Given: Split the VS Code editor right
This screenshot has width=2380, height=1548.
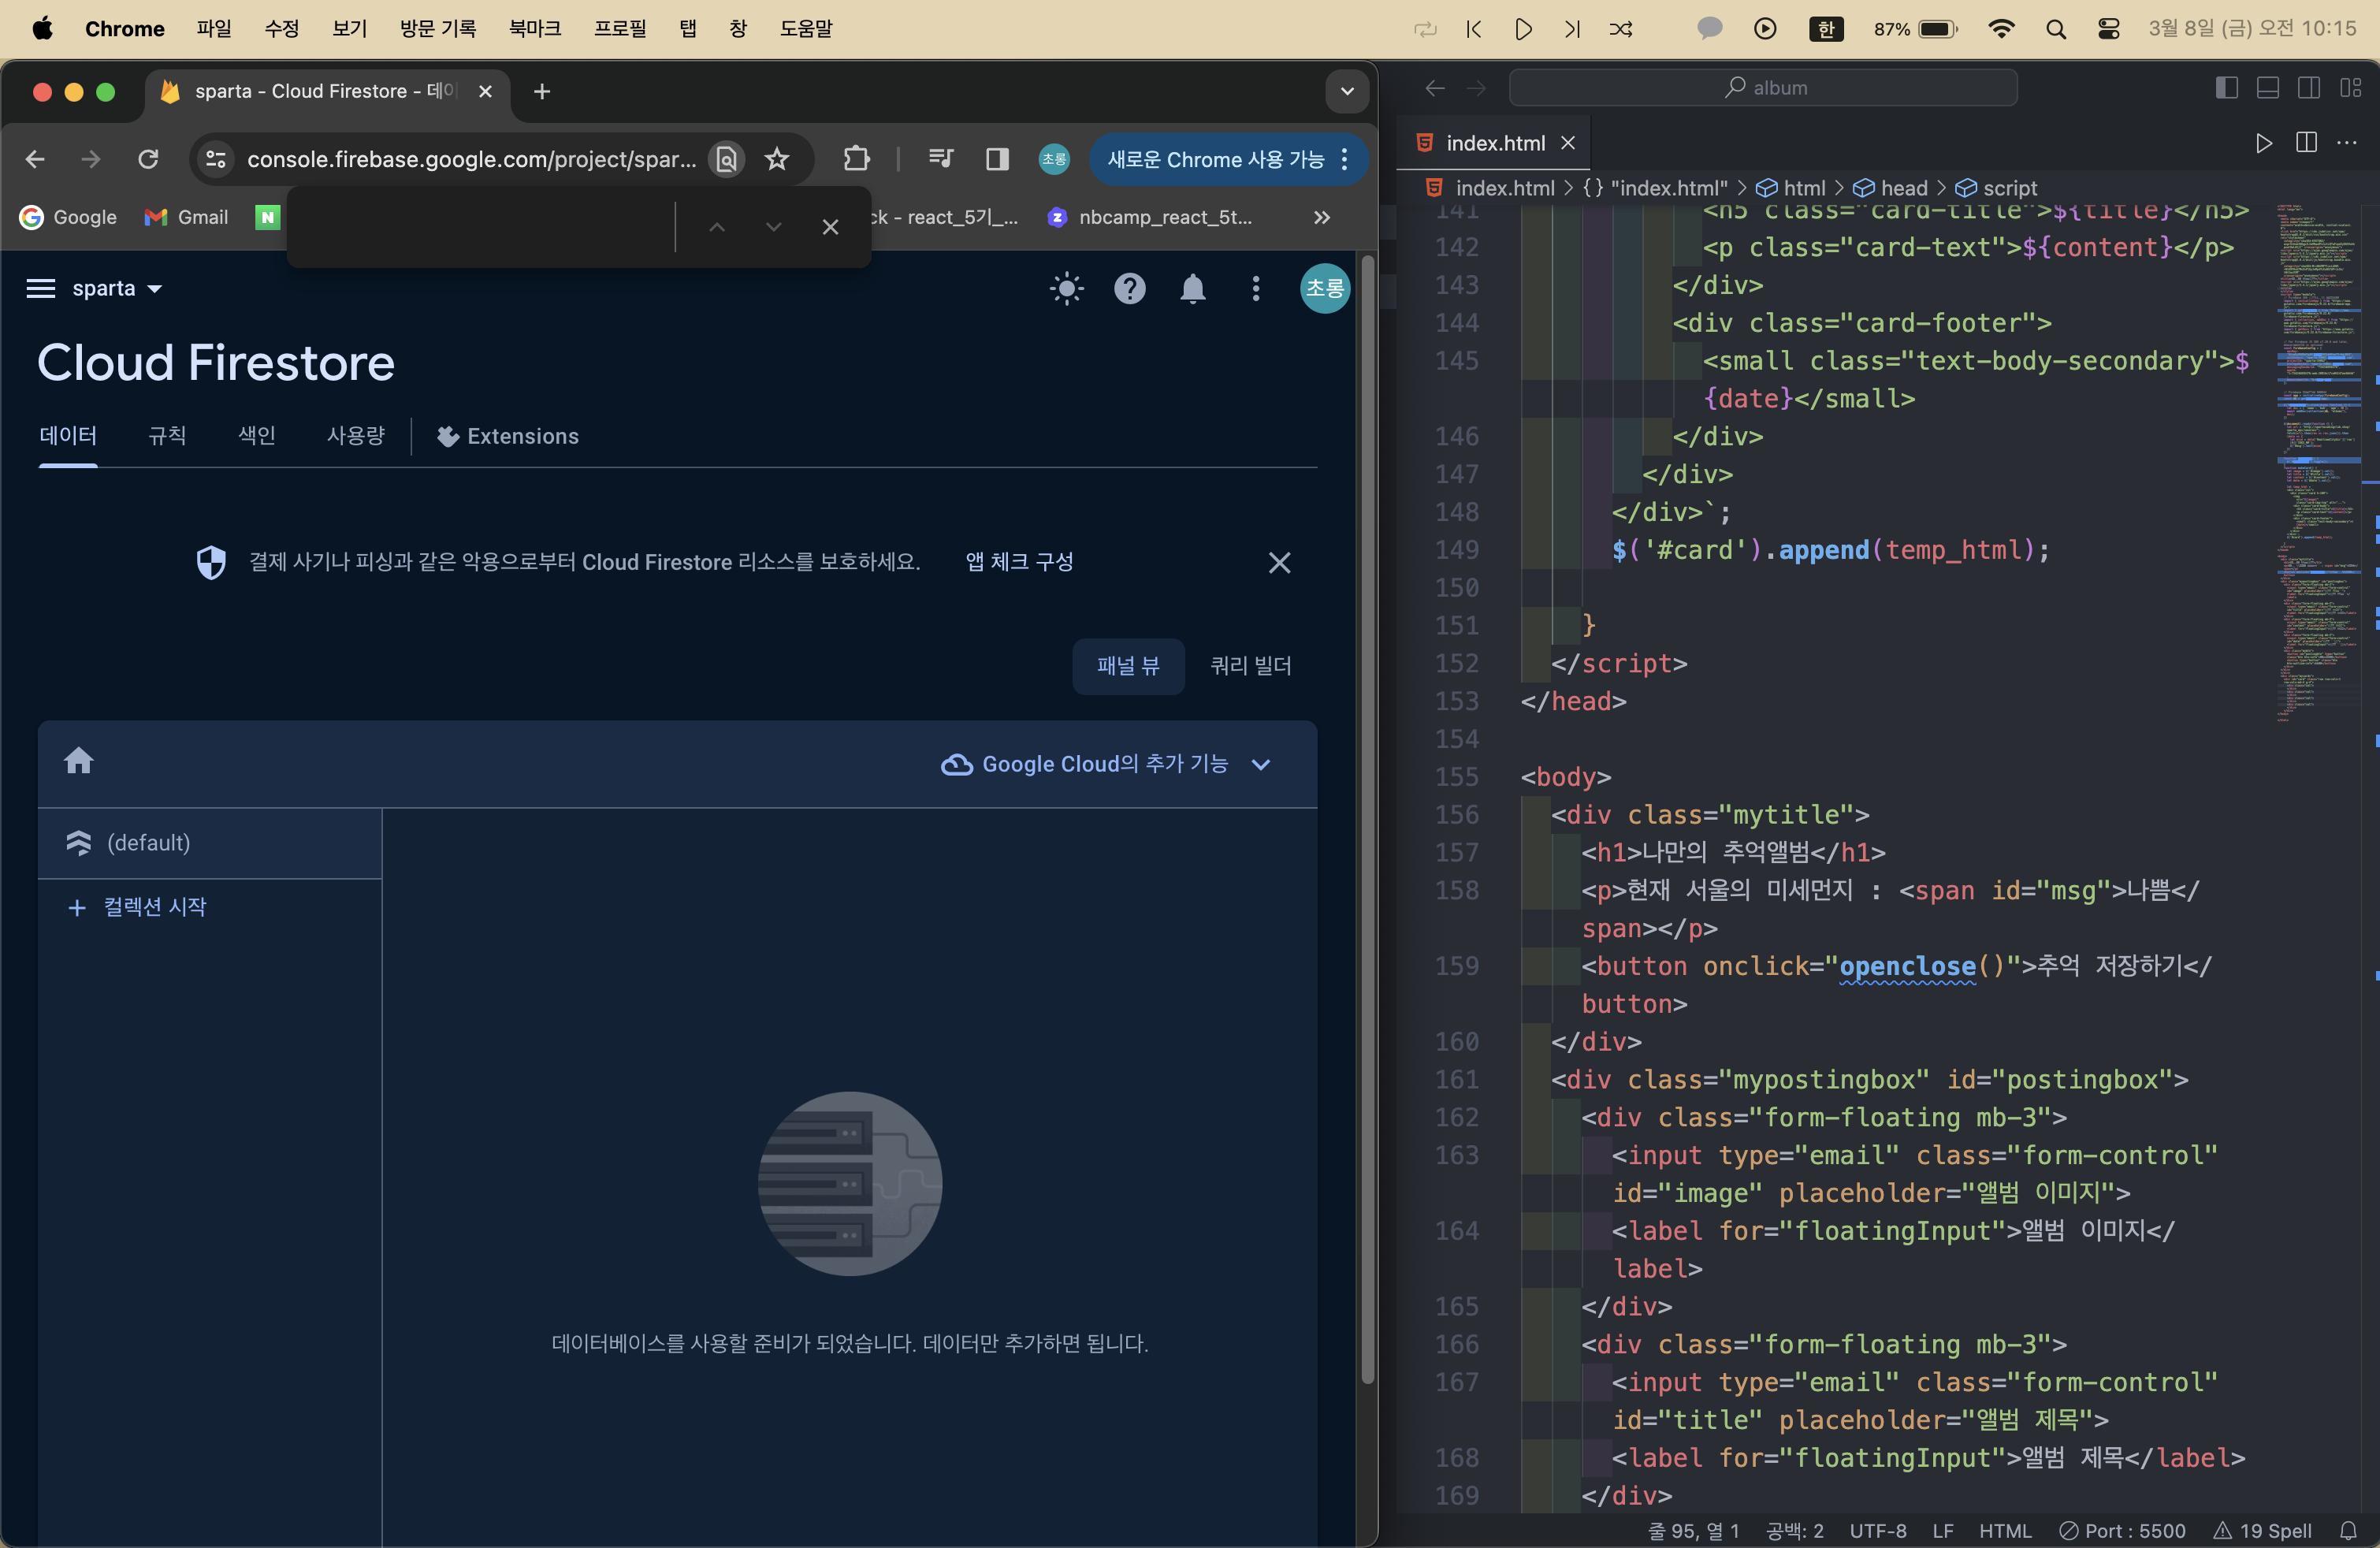Looking at the screenshot, I should pos(2307,143).
